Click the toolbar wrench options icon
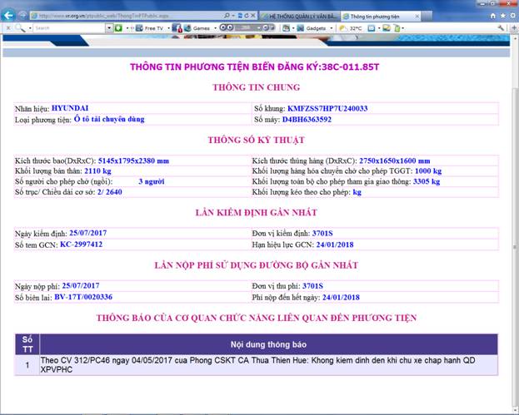This screenshot has height=415, width=519. click(501, 27)
